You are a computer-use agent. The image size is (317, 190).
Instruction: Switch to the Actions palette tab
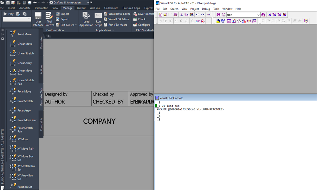pyautogui.click(x=41, y=69)
